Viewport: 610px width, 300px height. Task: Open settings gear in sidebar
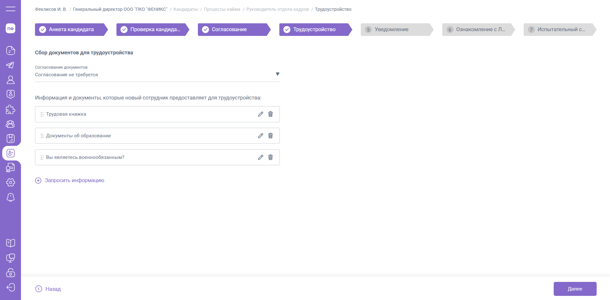(x=10, y=182)
